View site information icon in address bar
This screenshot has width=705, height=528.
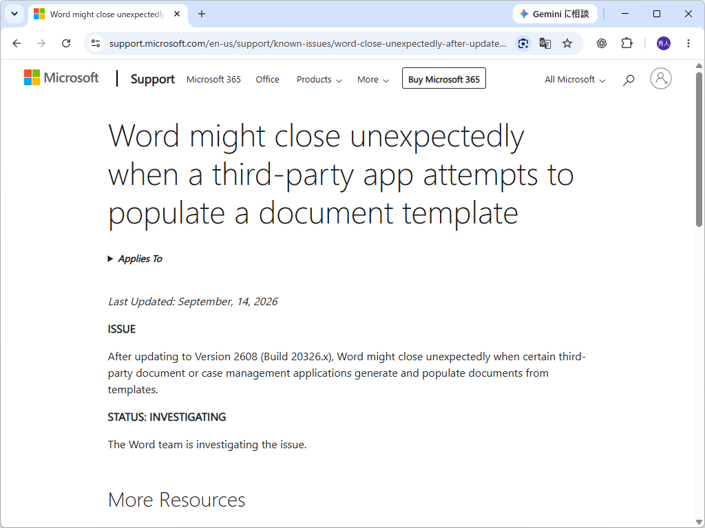[95, 43]
